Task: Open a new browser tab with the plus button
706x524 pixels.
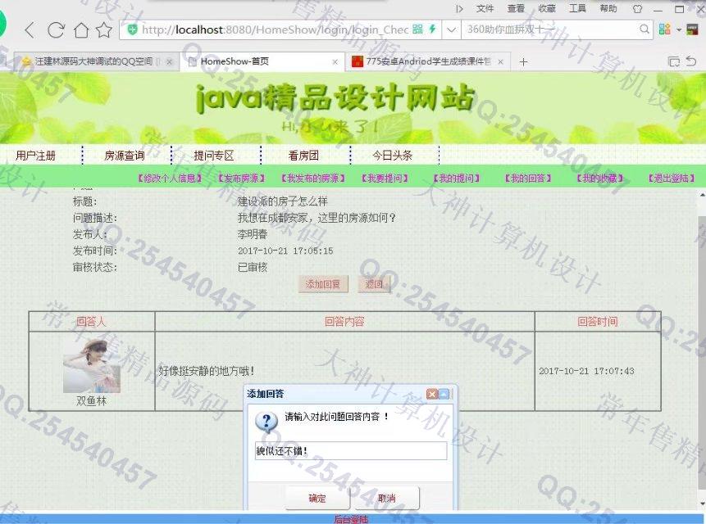Action: [523, 62]
